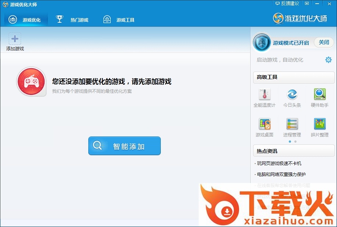The image size is (337, 227).
Task: Click the 添加游戏 plus icon
Action: [15, 39]
